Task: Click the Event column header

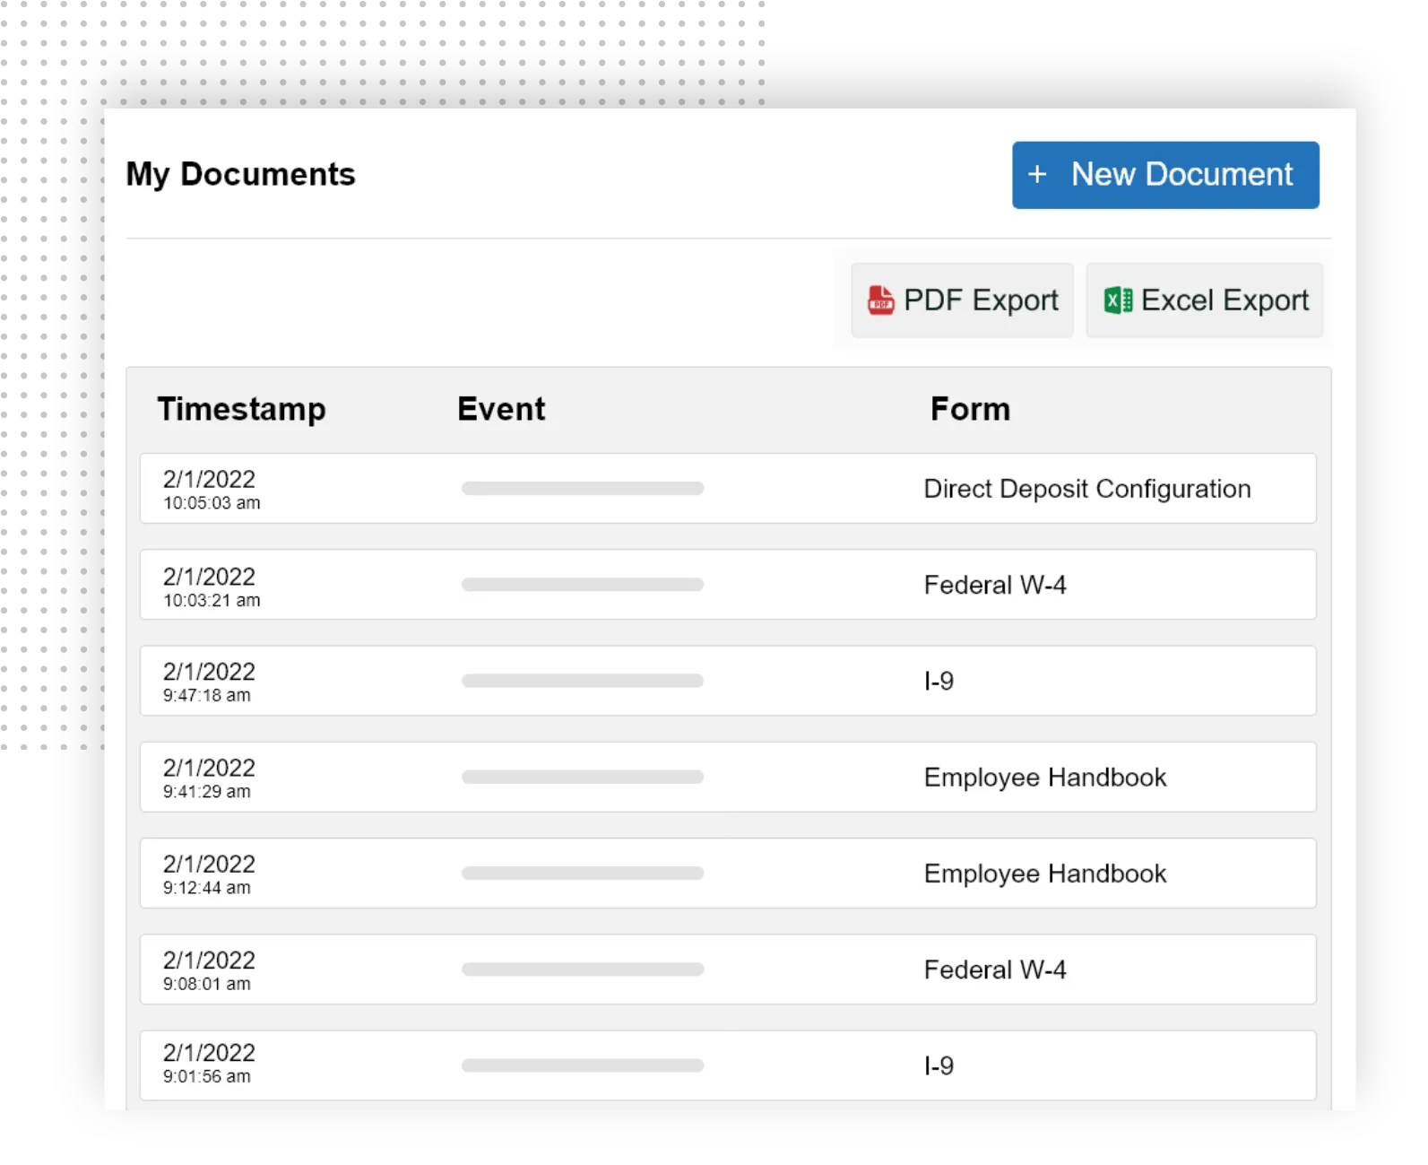Action: pos(501,409)
